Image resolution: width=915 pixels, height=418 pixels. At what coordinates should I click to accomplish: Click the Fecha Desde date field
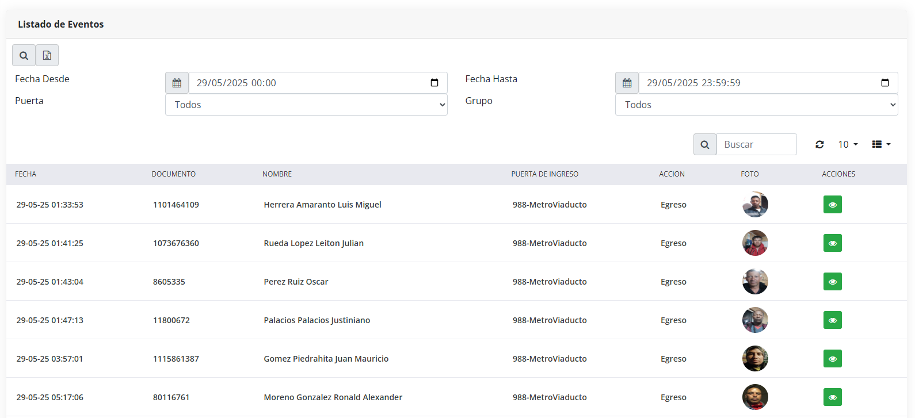(x=318, y=83)
